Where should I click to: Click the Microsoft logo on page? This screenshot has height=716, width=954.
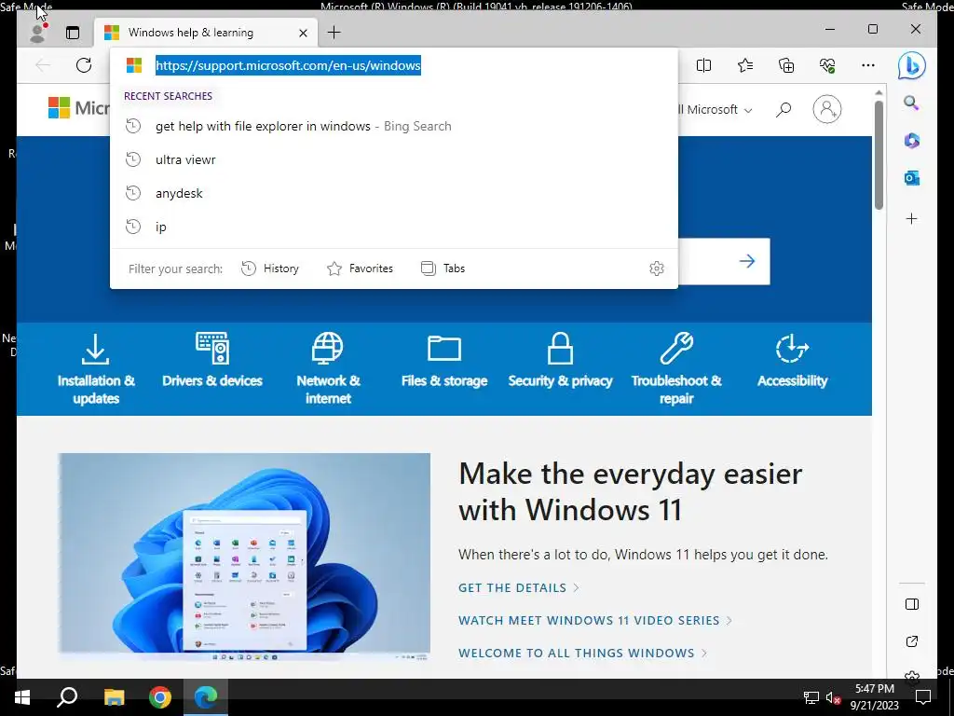coord(79,108)
